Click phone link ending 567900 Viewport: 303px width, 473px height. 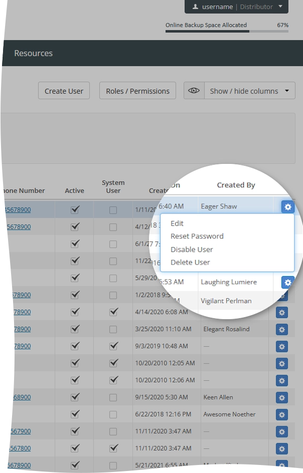tap(21, 431)
